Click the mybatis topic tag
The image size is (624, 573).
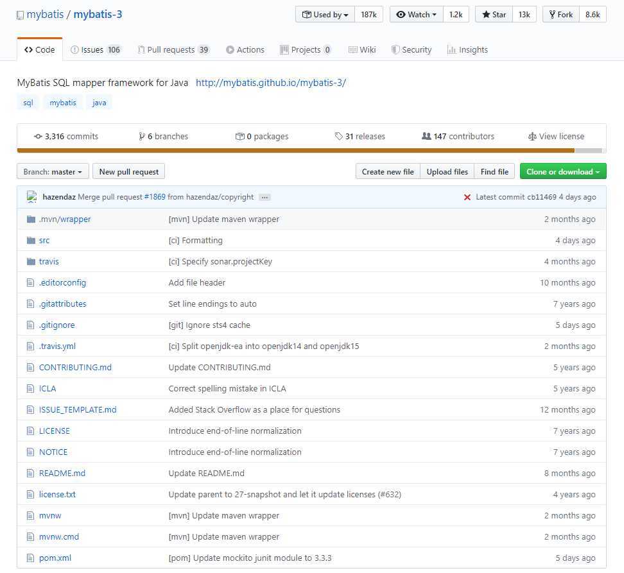pyautogui.click(x=63, y=103)
